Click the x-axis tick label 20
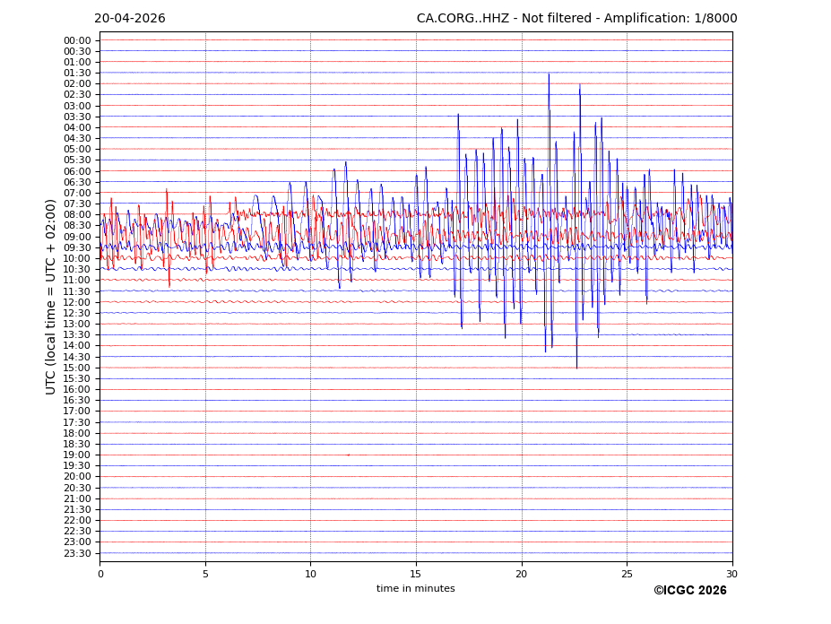The height and width of the screenshot is (624, 831). tap(522, 575)
